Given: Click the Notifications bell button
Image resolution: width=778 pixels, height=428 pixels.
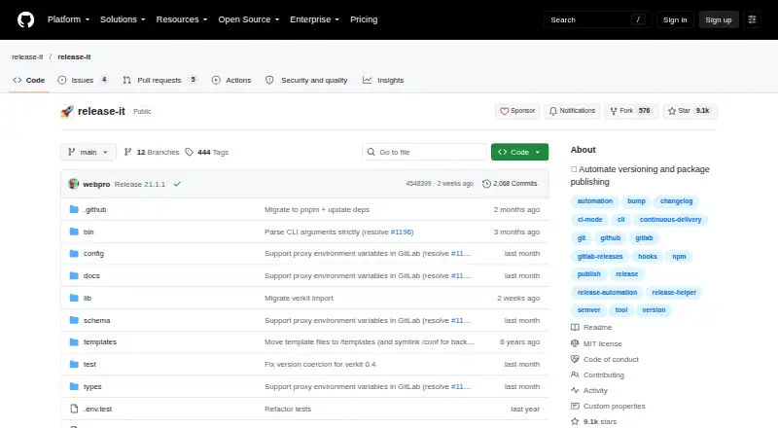Looking at the screenshot, I should pos(572,111).
